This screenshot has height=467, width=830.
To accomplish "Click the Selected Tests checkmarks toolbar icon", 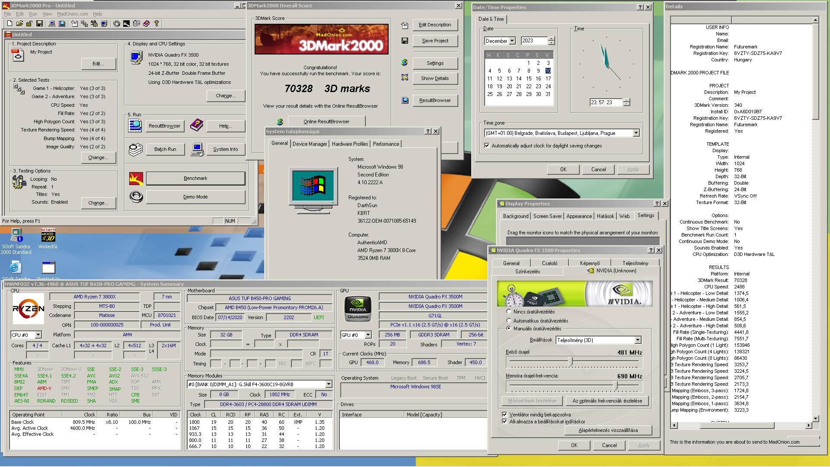I will pyautogui.click(x=84, y=23).
